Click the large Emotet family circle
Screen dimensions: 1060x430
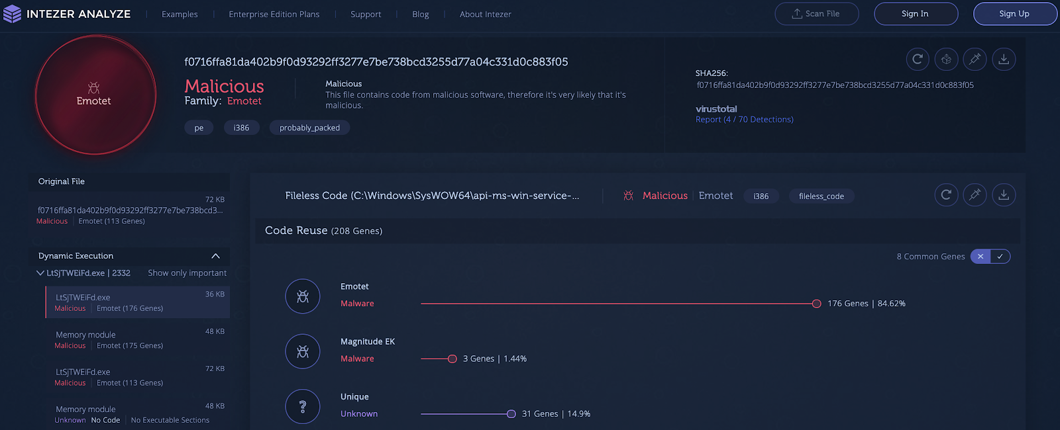click(x=95, y=95)
